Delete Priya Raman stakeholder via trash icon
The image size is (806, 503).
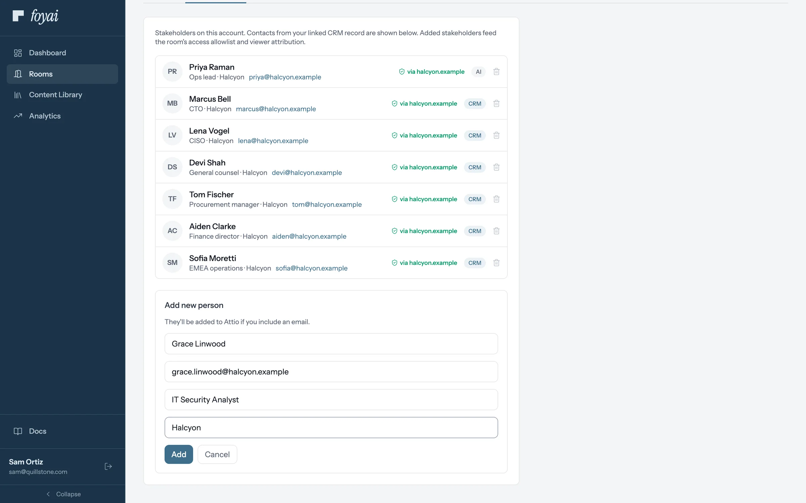496,71
